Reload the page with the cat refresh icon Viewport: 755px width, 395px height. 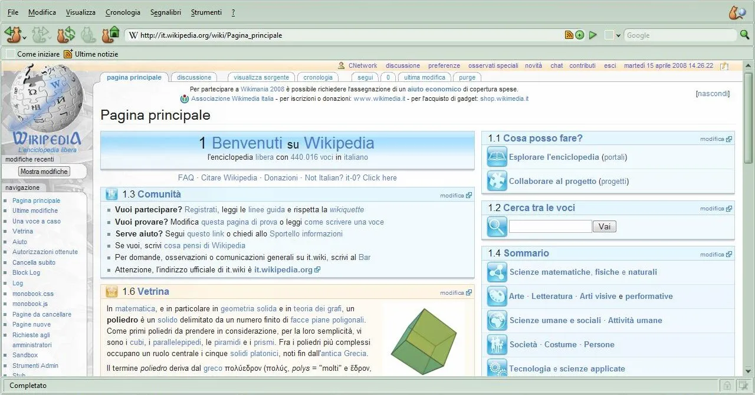[x=65, y=35]
